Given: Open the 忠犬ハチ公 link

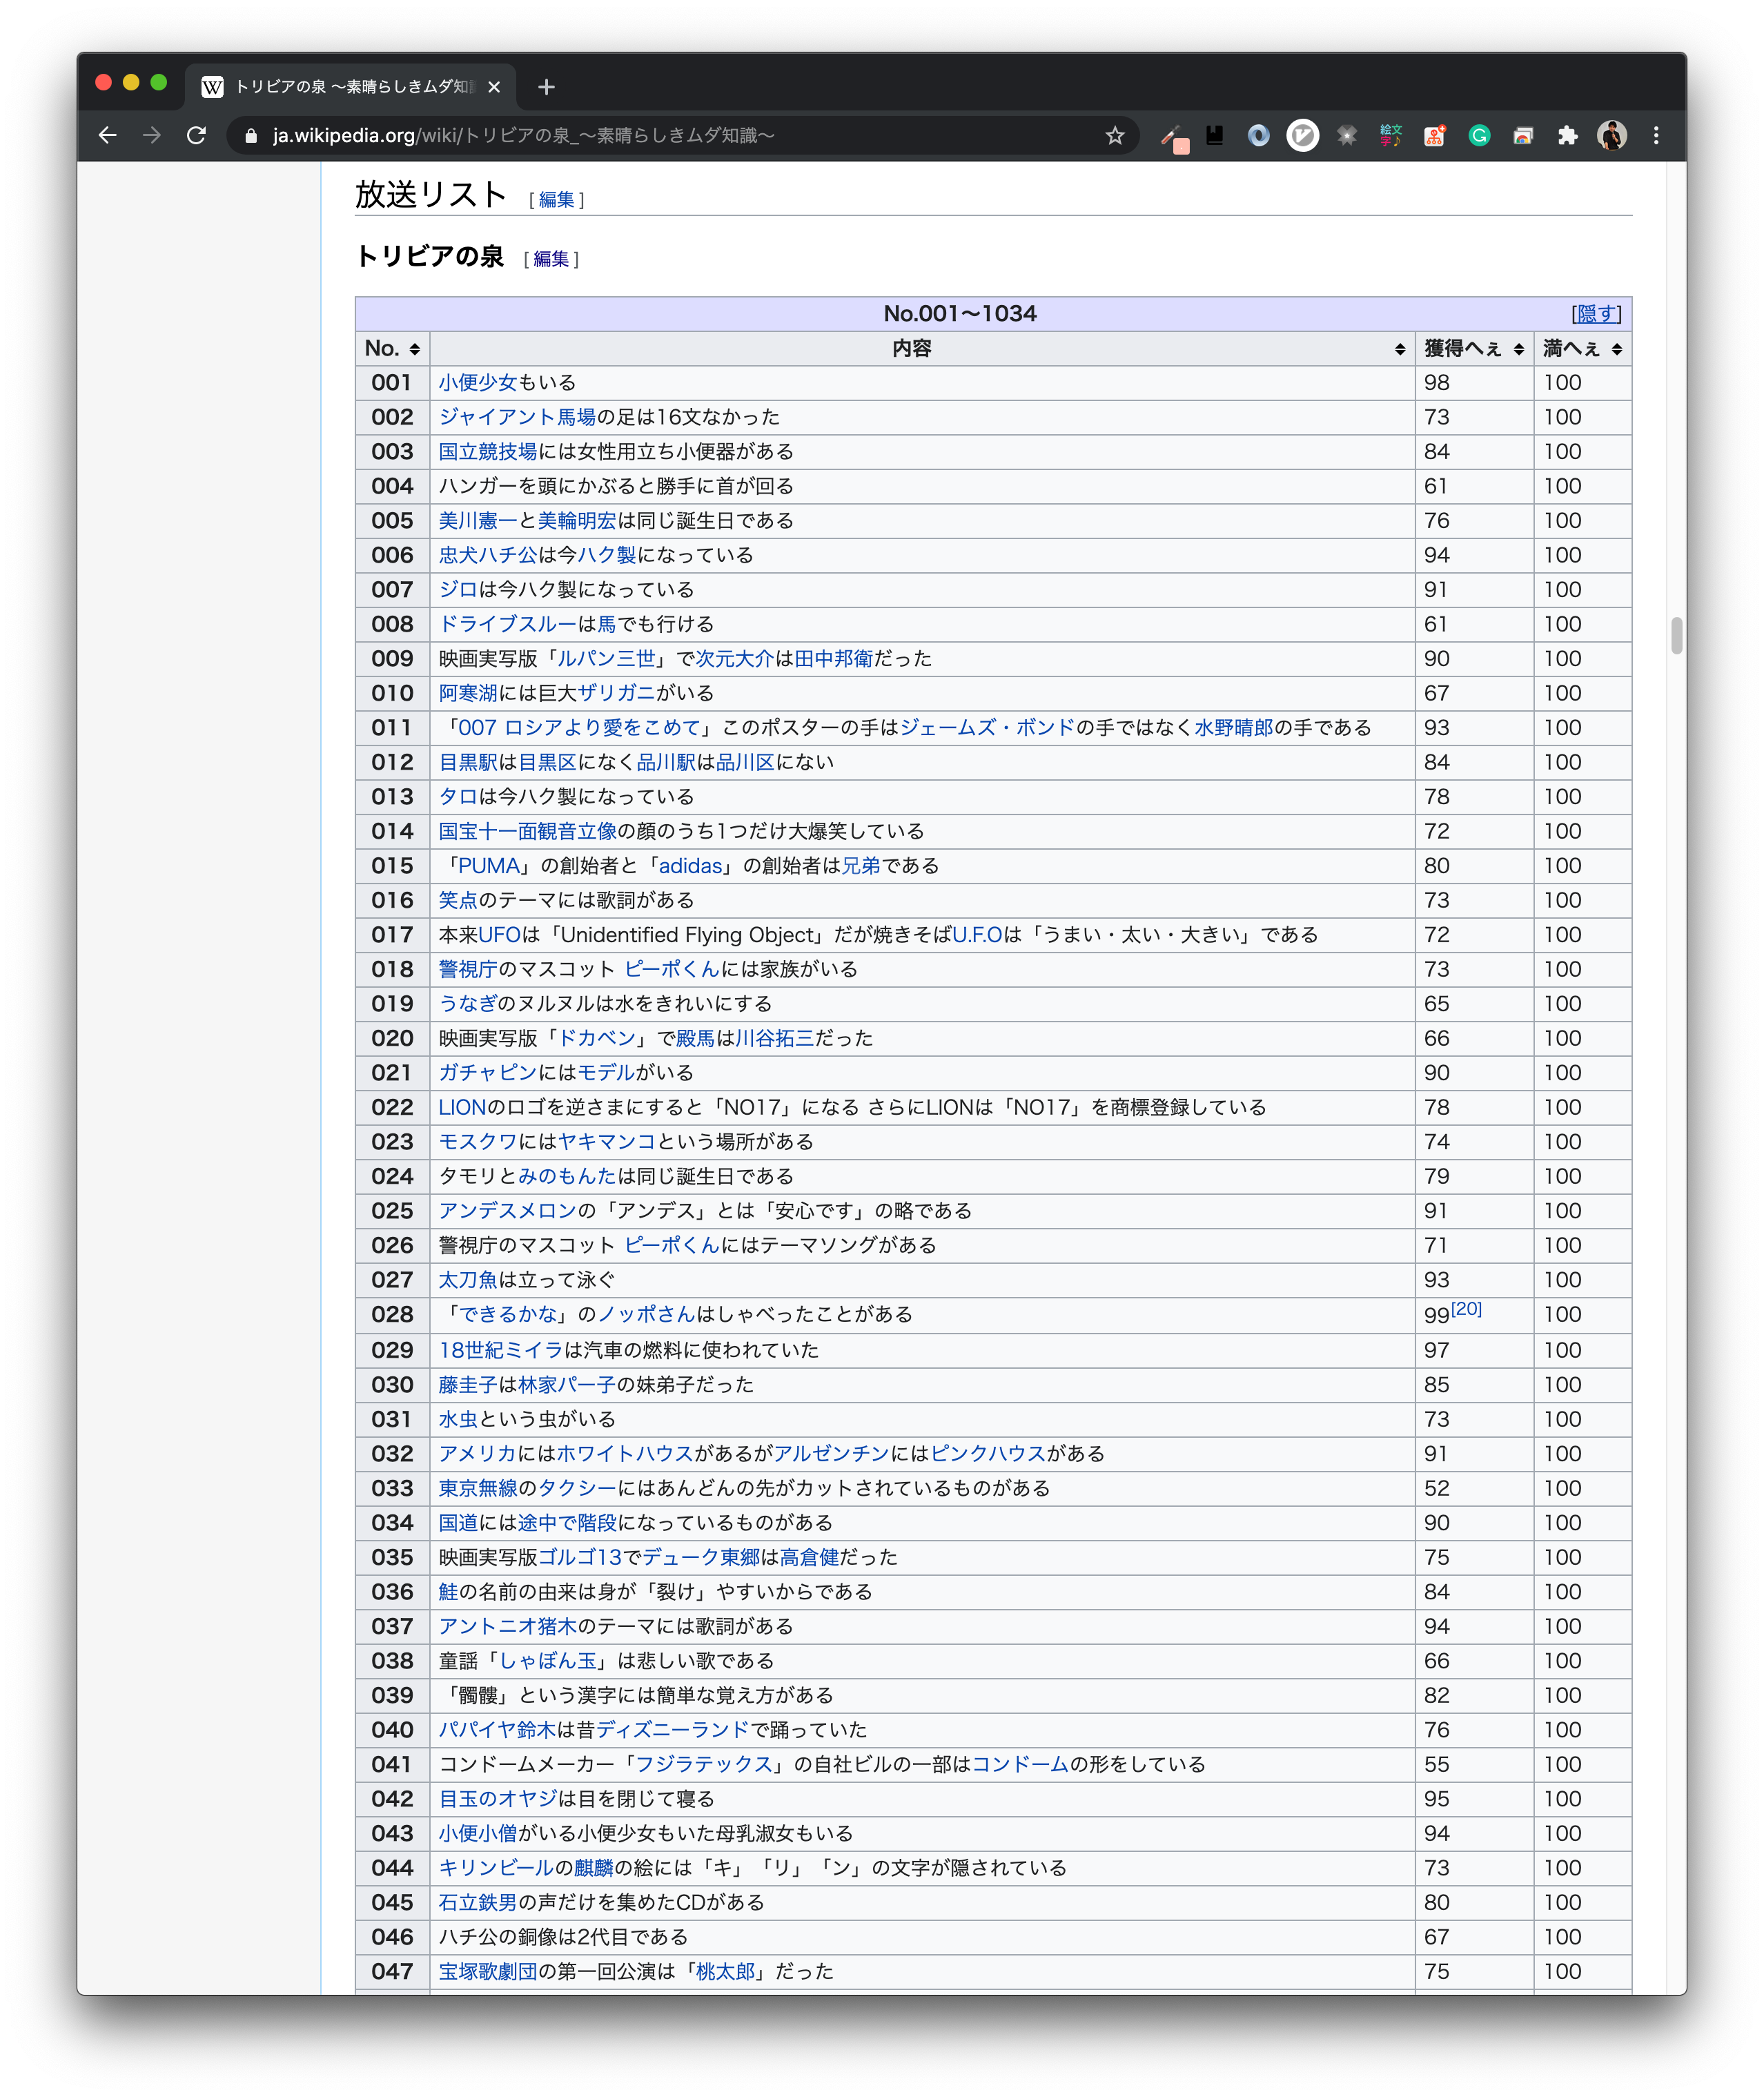Looking at the screenshot, I should [488, 555].
